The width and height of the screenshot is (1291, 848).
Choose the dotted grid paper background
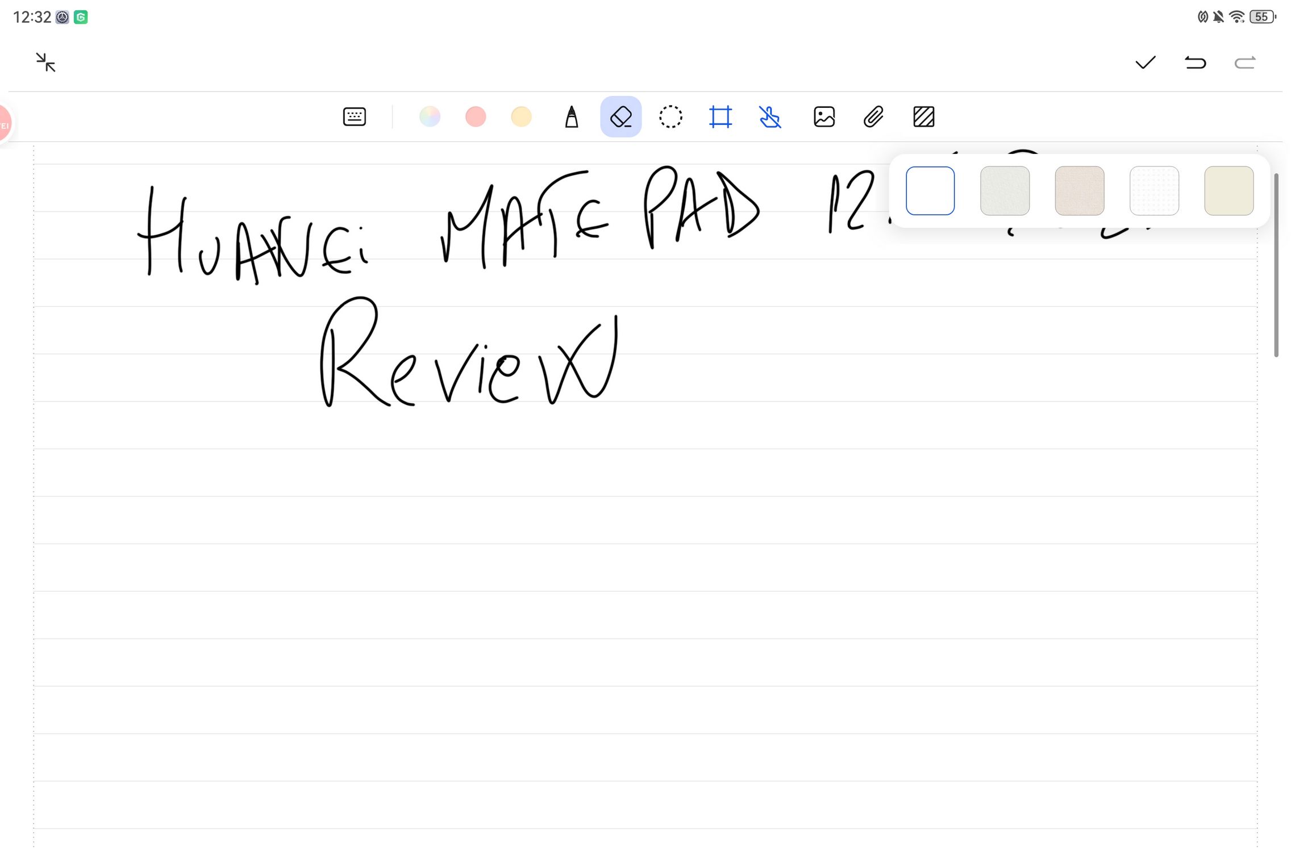[x=1154, y=191]
